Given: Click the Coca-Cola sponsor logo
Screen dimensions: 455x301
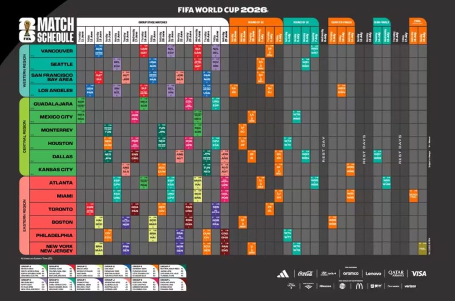Looking at the screenshot, I should tap(305, 273).
